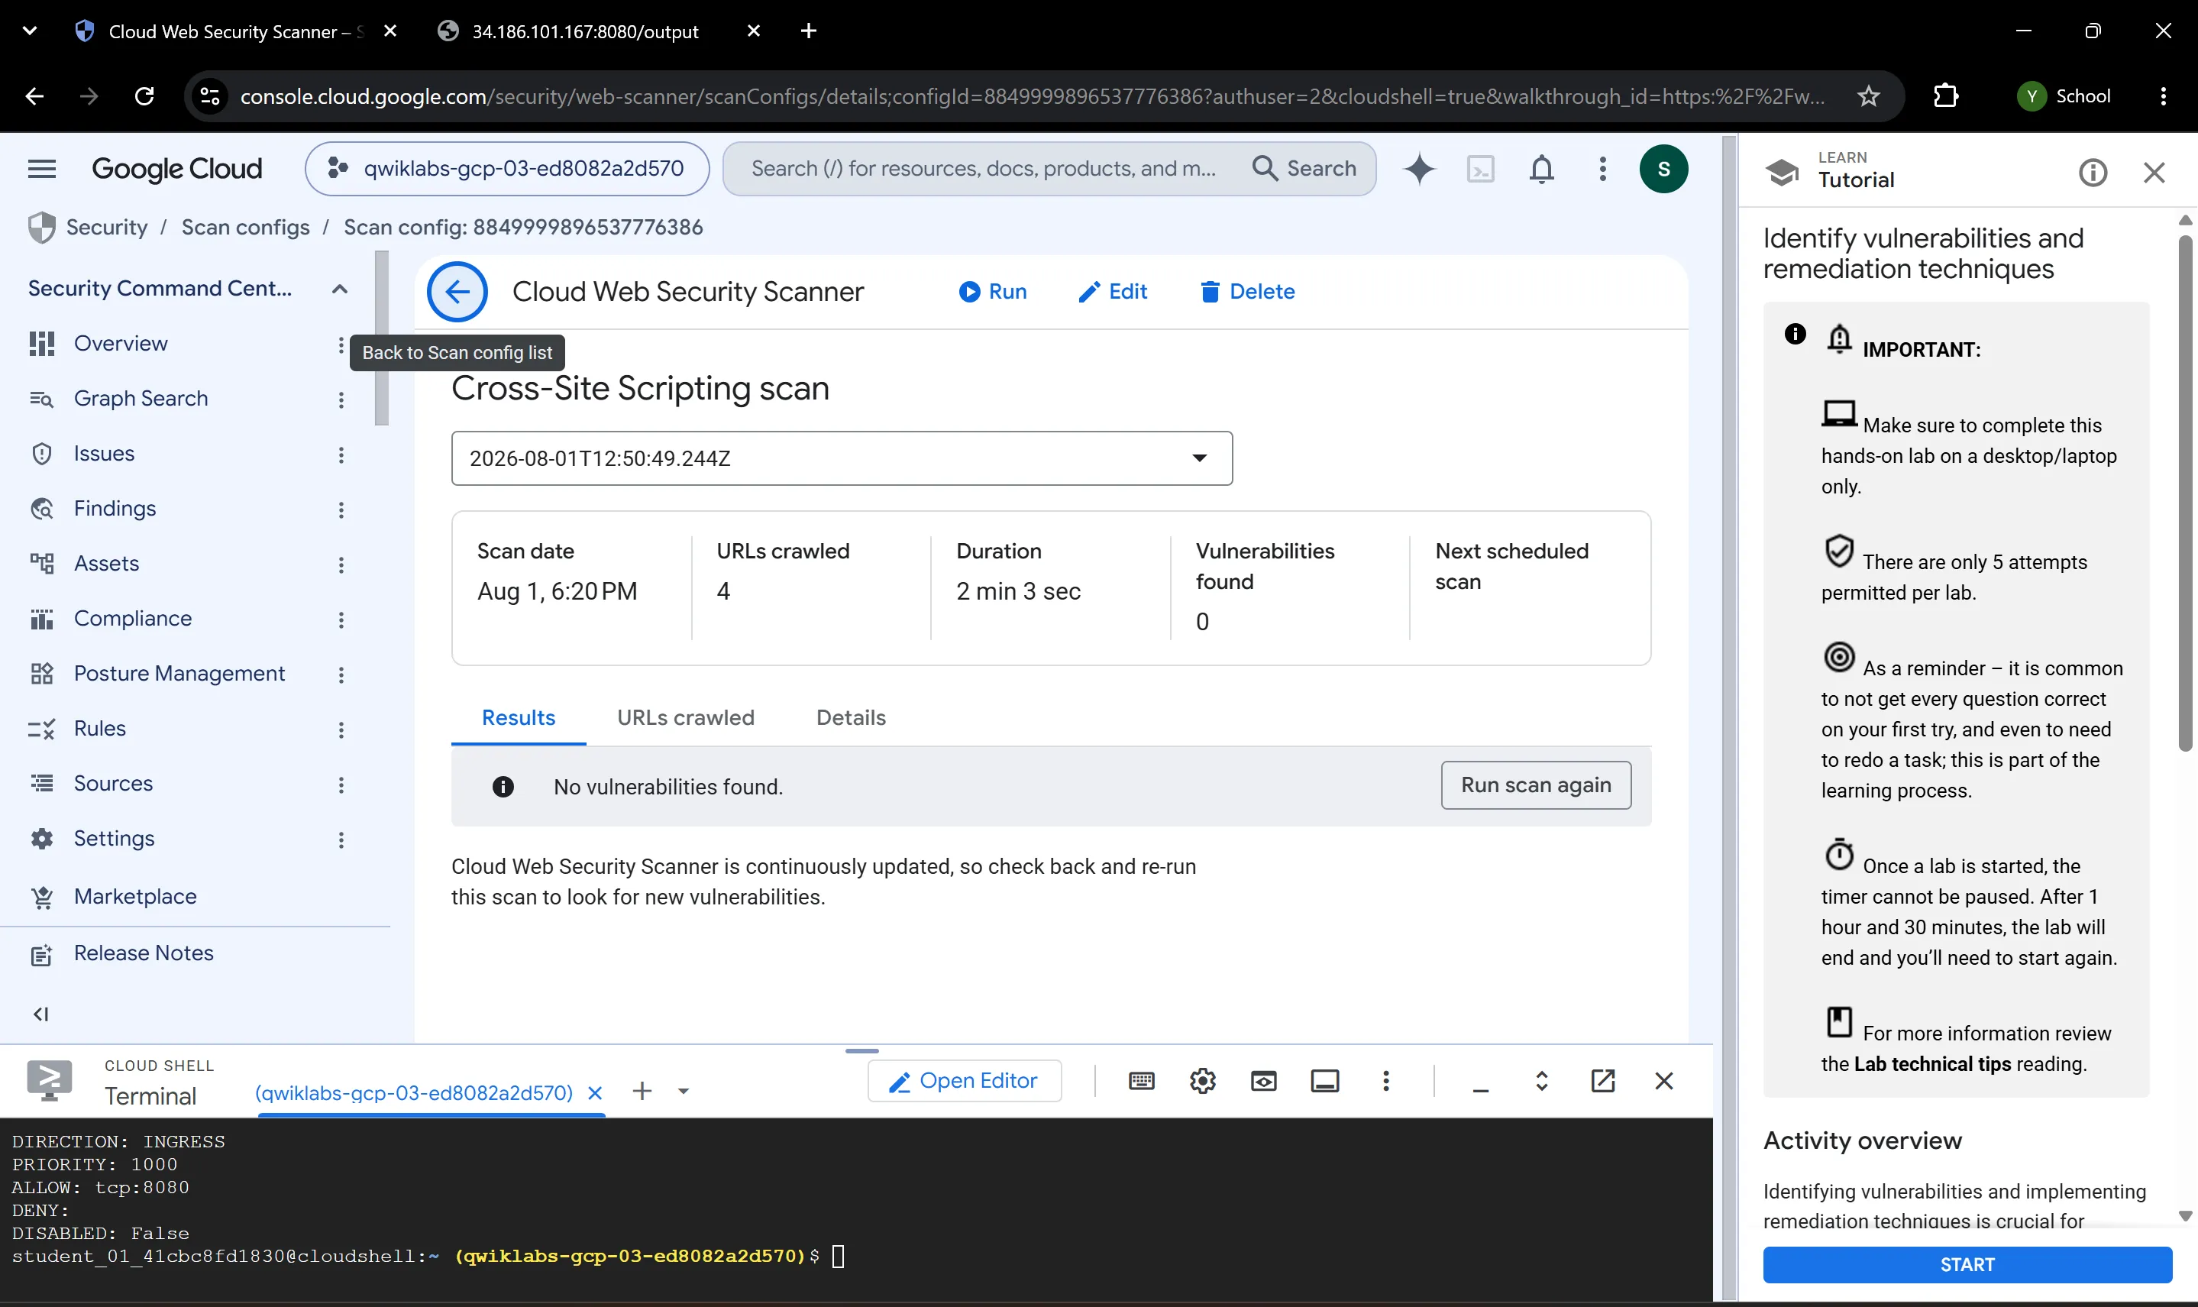Open the browser extensions puzzle icon
Viewport: 2198px width, 1307px height.
pyautogui.click(x=1944, y=96)
